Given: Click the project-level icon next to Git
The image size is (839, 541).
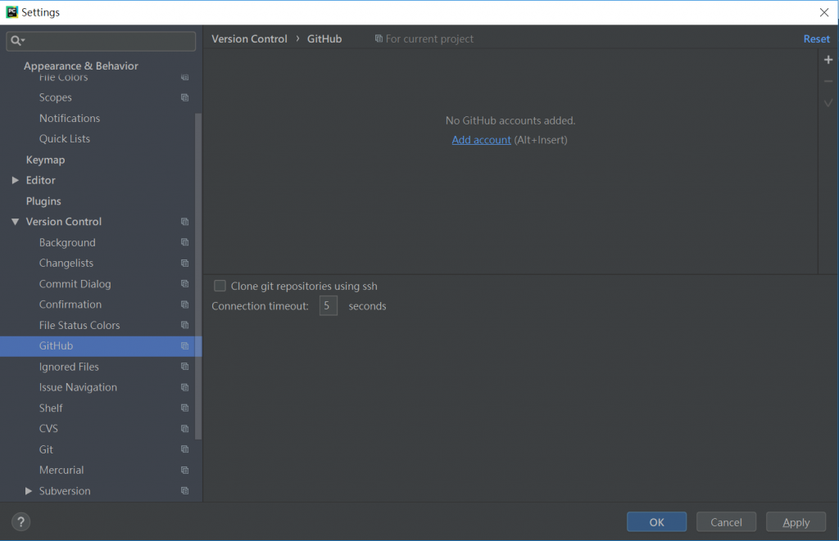Looking at the screenshot, I should (184, 449).
